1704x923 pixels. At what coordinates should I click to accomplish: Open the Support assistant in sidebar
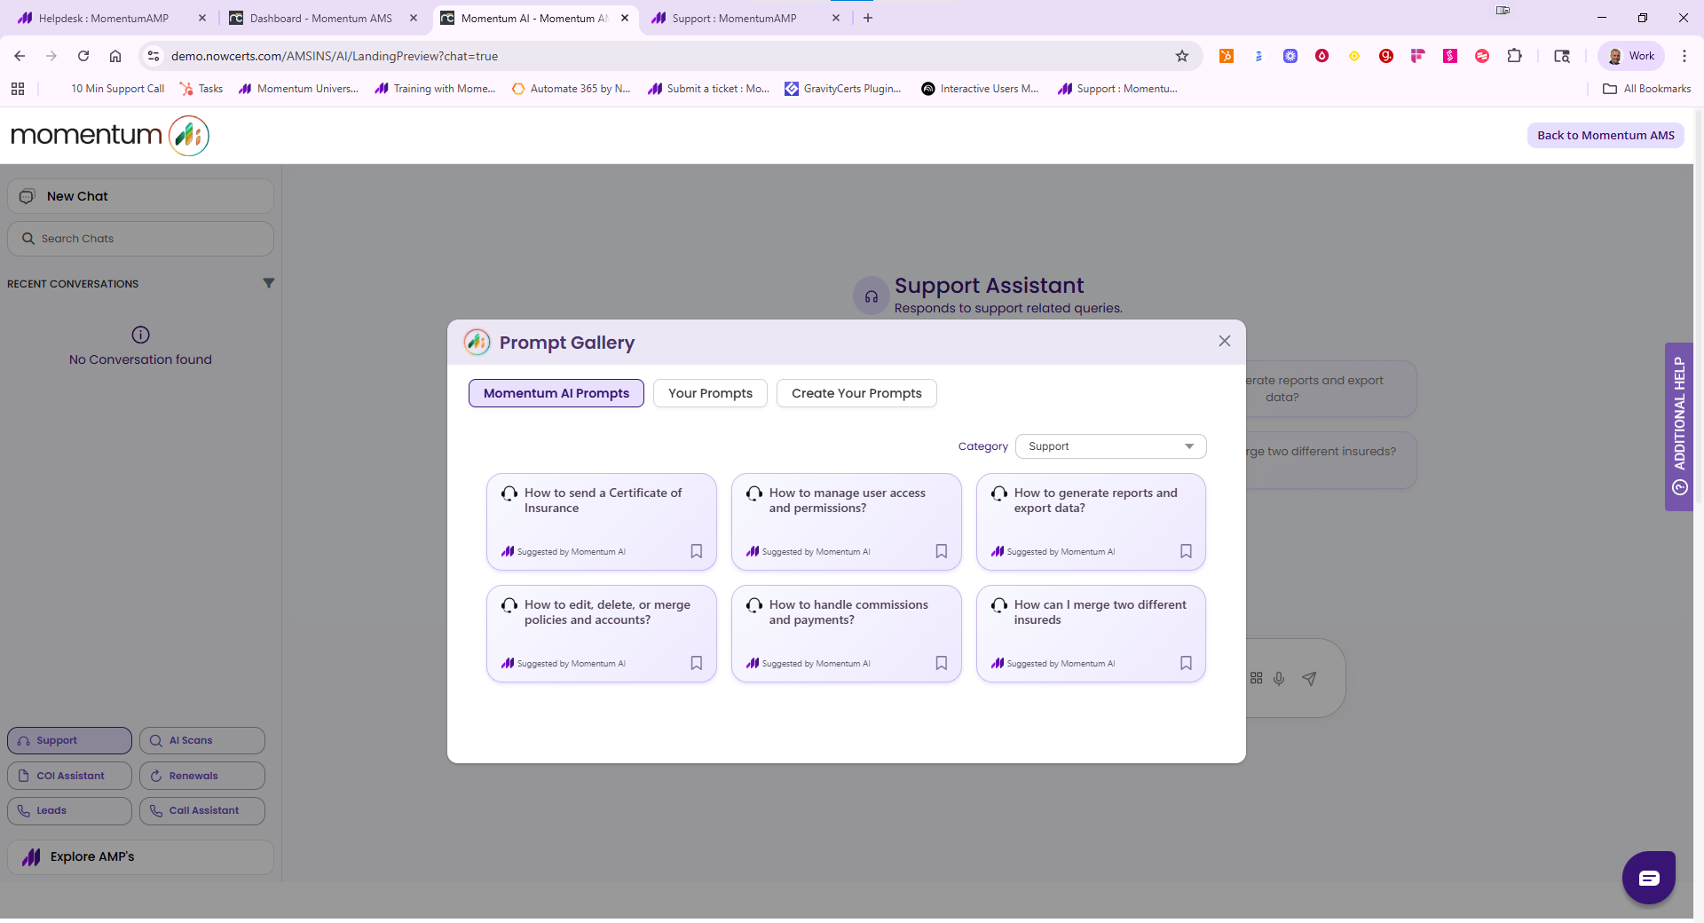(x=69, y=740)
